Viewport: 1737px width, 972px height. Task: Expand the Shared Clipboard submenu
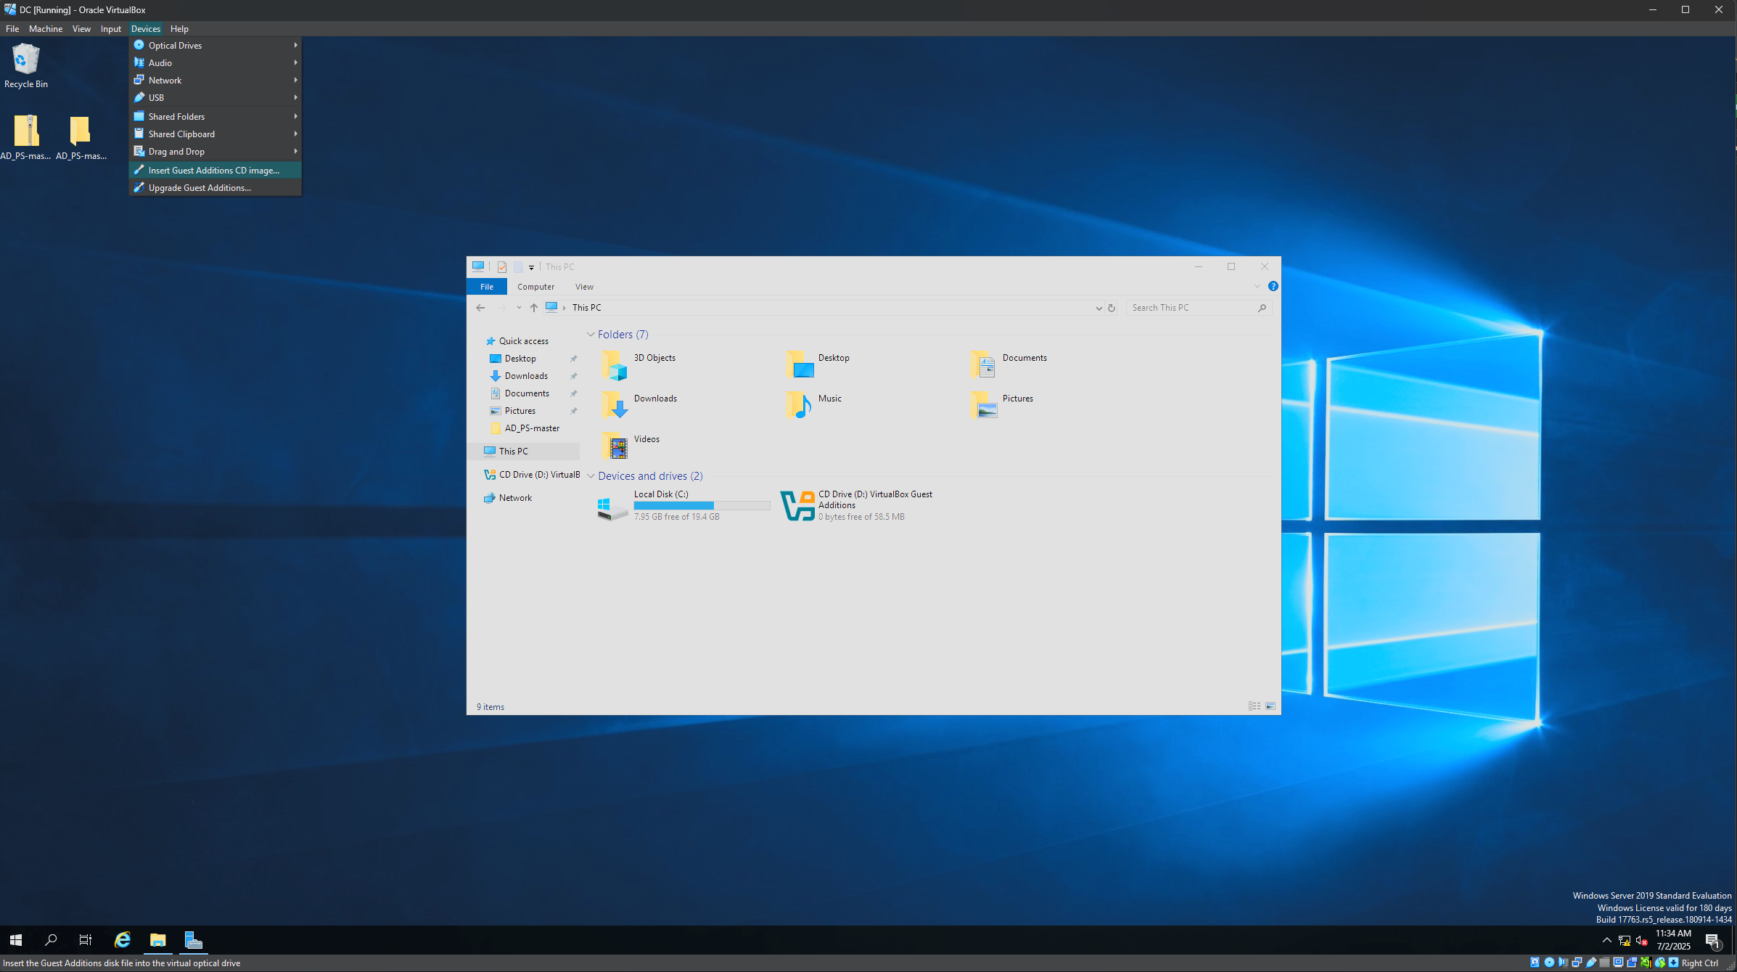(215, 134)
